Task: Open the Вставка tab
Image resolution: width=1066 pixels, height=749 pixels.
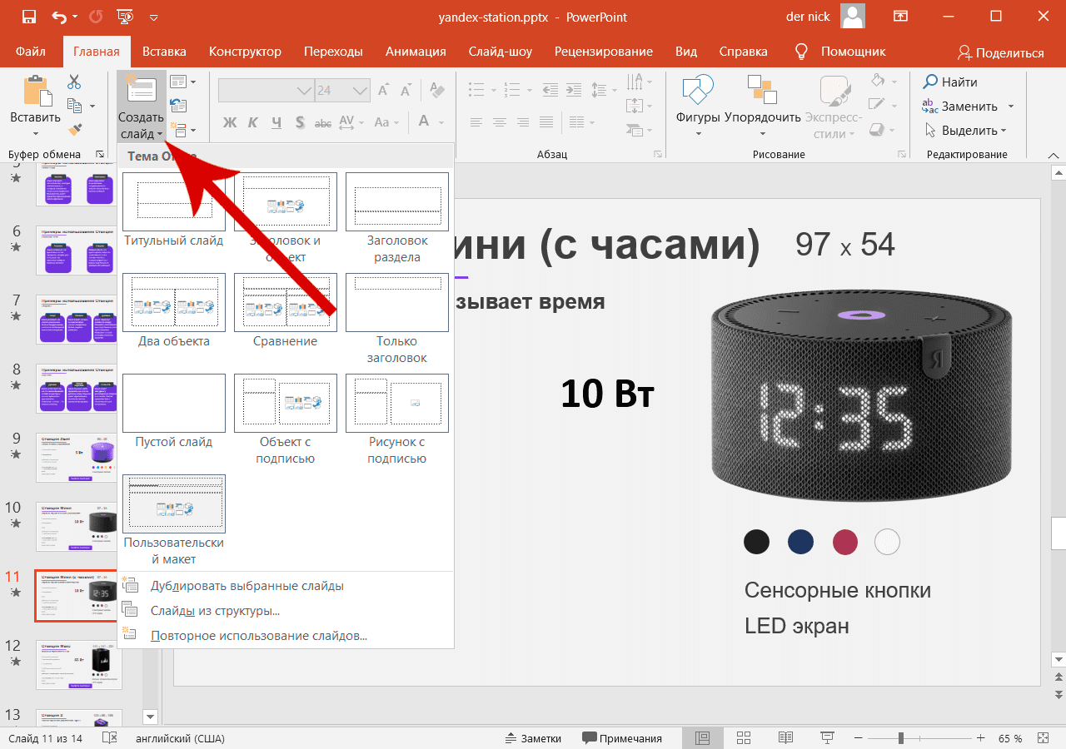Action: (164, 52)
